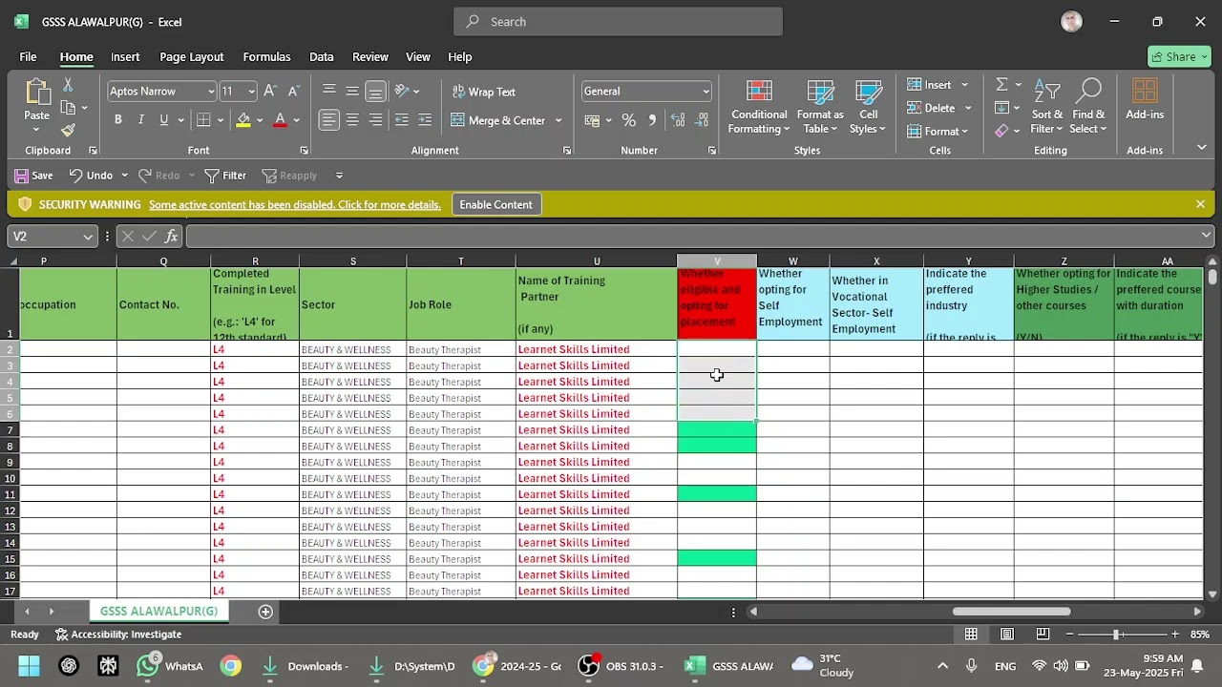Open Find & Select menu

(x=1088, y=107)
